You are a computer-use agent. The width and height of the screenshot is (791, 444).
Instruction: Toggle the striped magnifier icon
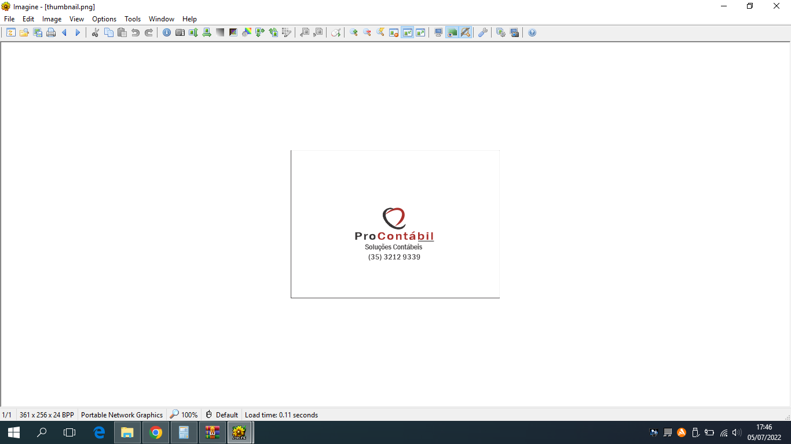(466, 33)
